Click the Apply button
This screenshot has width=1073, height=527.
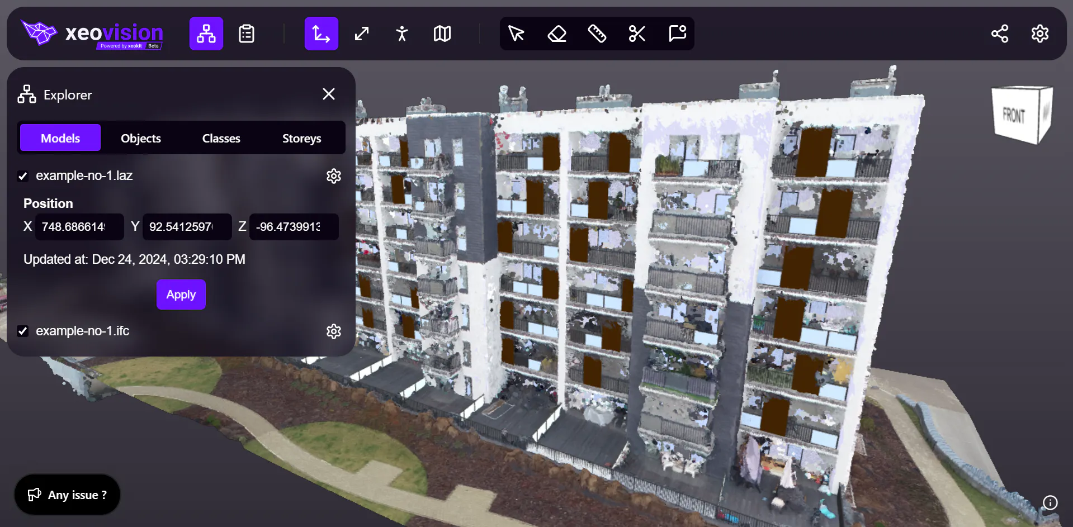[x=181, y=295]
